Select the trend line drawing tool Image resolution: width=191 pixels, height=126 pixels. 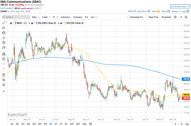[4, 23]
